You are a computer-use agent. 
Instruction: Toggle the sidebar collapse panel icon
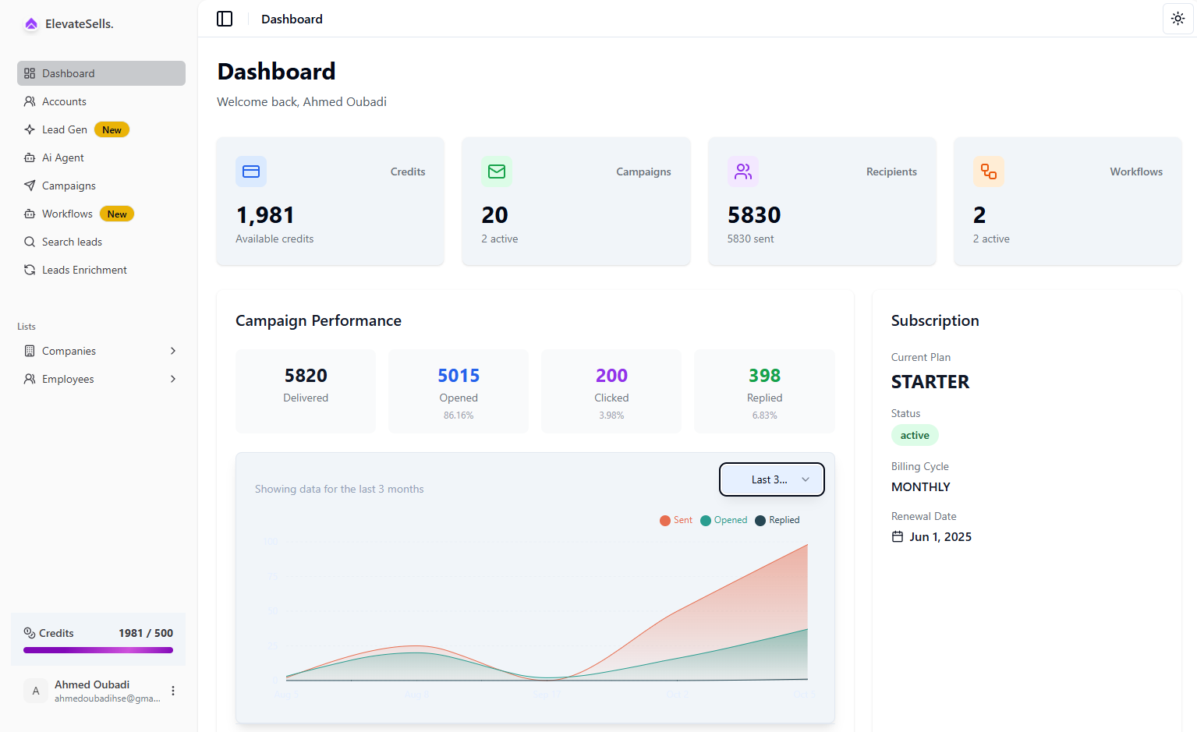(225, 19)
